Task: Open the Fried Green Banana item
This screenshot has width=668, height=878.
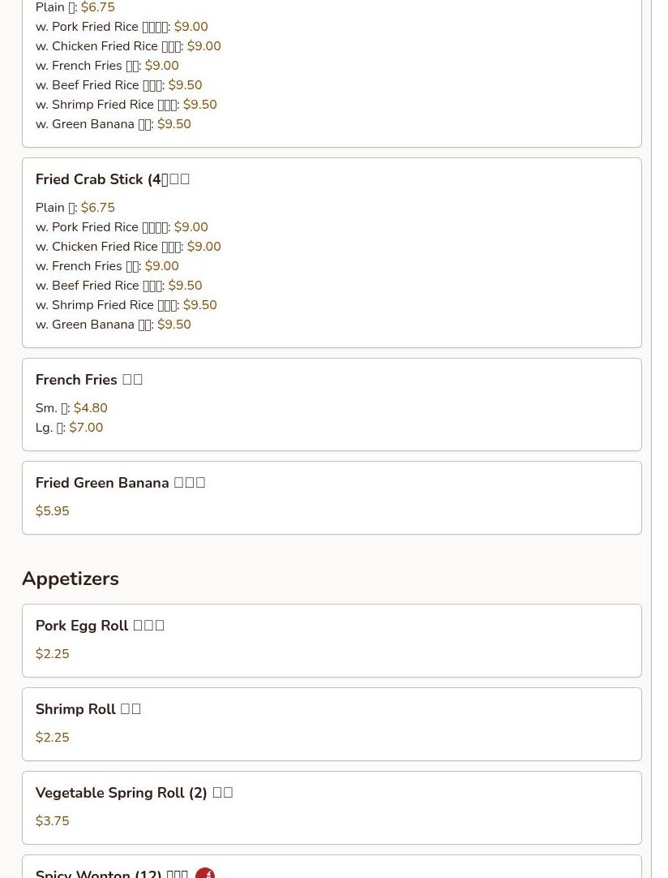Action: point(120,483)
